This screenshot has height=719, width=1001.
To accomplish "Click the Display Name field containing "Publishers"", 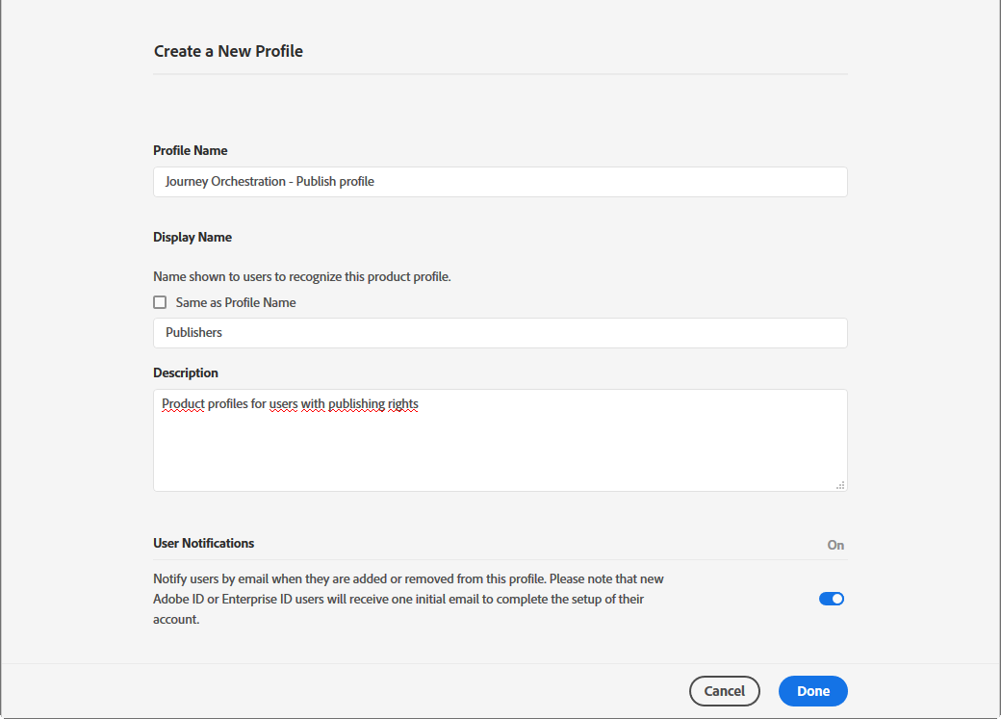I will [500, 333].
